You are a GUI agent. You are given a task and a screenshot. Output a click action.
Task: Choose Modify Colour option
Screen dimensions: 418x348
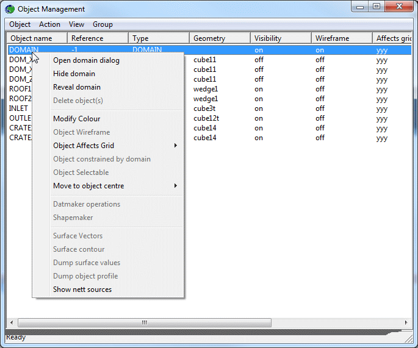tap(76, 119)
